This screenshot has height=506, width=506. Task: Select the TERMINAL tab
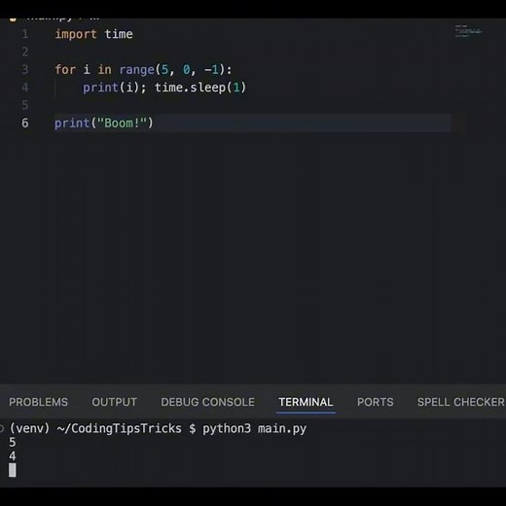pos(306,402)
